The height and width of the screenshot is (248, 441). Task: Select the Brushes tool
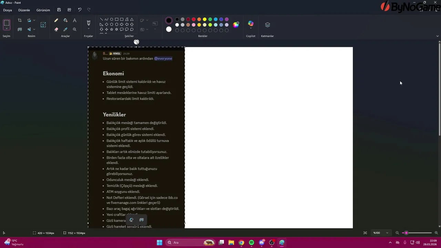[x=89, y=23]
